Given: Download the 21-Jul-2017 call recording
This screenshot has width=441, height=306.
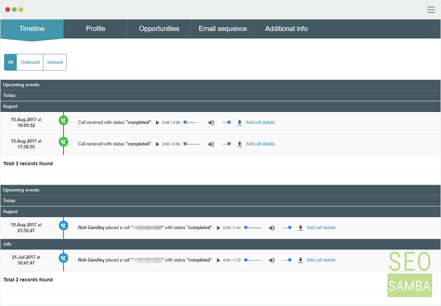Looking at the screenshot, I should [300, 260].
